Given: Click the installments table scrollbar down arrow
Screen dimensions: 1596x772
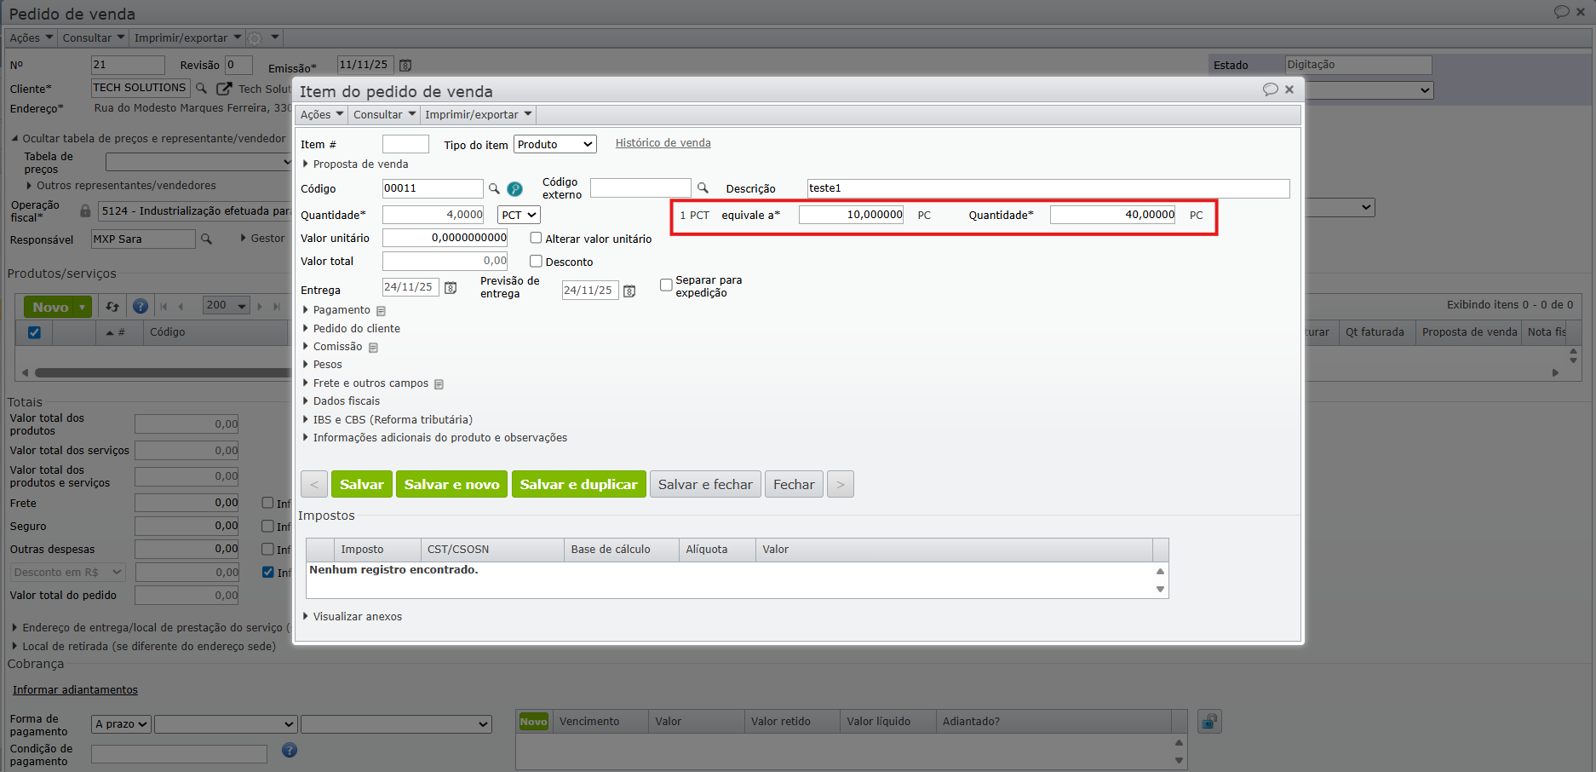Looking at the screenshot, I should 1179,760.
